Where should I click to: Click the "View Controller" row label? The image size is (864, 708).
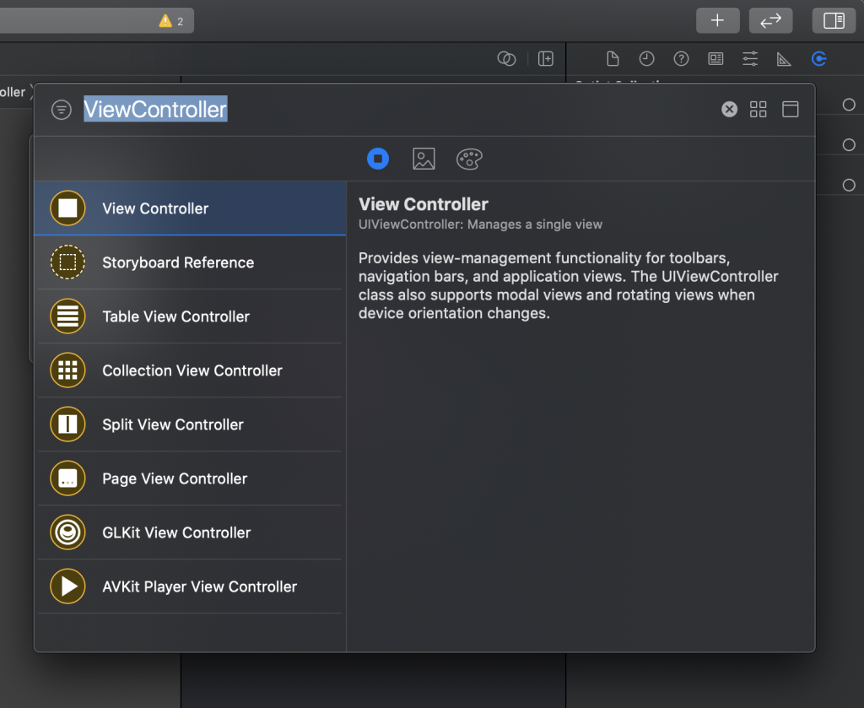[155, 208]
